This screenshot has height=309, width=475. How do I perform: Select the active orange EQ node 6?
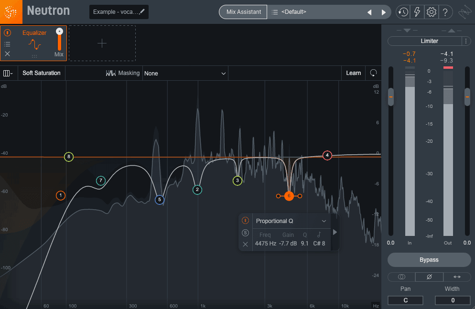(289, 196)
